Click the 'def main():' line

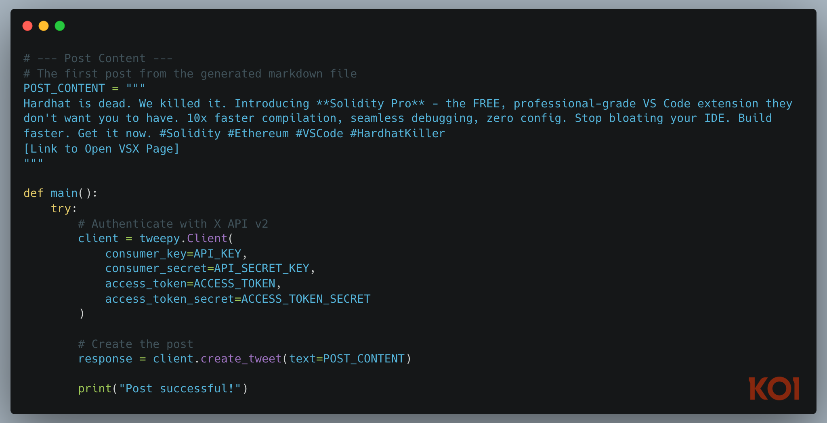[61, 193]
